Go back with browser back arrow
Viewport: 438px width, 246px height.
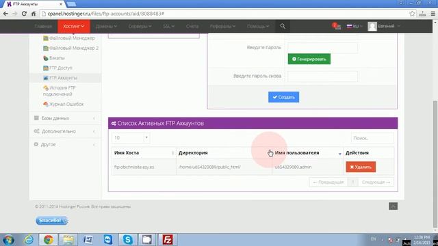tap(5, 14)
